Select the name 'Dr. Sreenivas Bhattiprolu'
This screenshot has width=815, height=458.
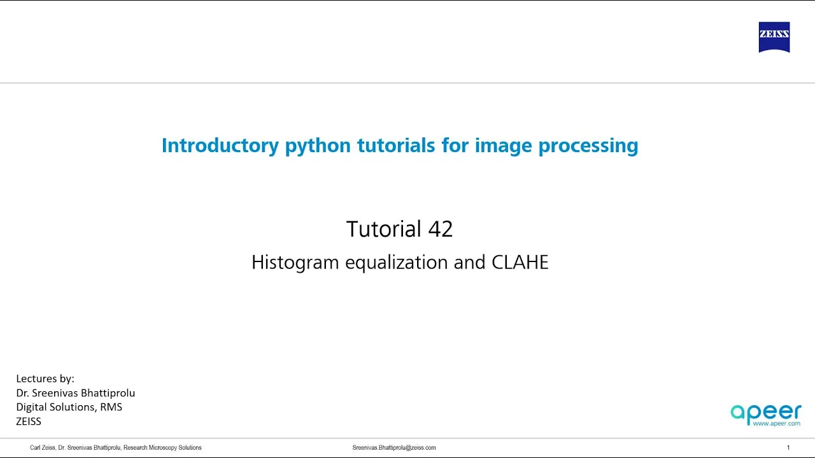point(76,393)
